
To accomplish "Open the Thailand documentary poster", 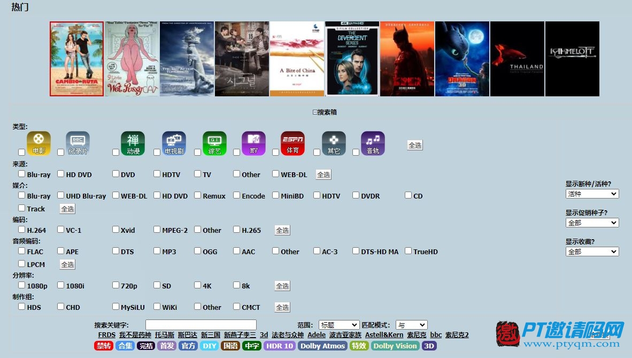I will pyautogui.click(x=517, y=59).
